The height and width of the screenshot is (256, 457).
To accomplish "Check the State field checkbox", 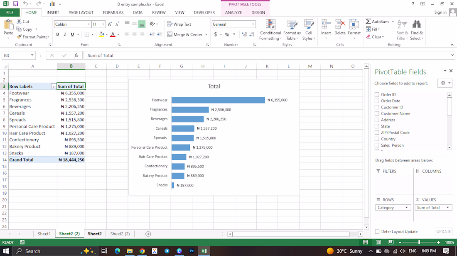I will point(377,126).
